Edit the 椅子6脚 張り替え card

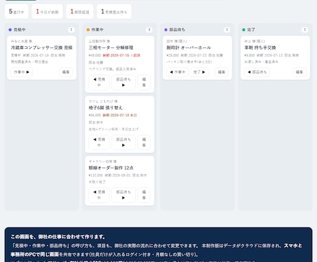[144, 142]
